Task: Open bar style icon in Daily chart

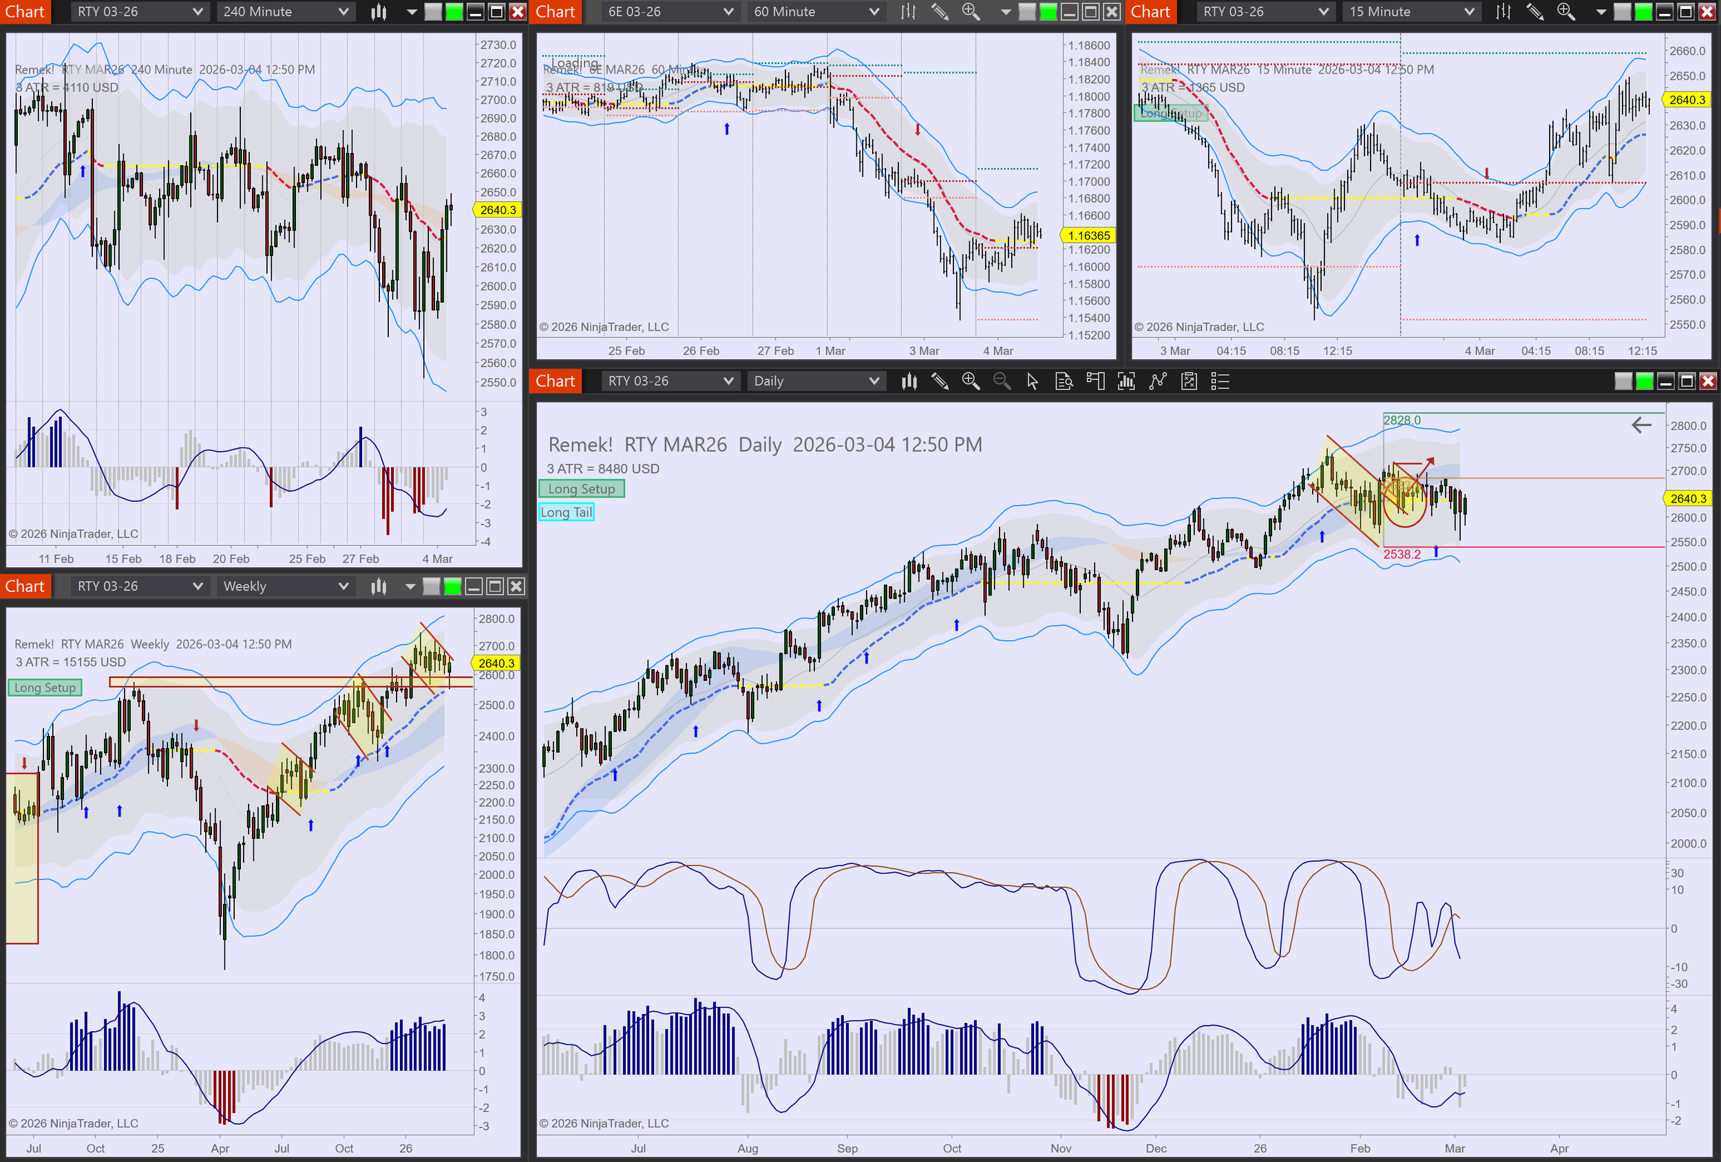Action: [x=909, y=381]
